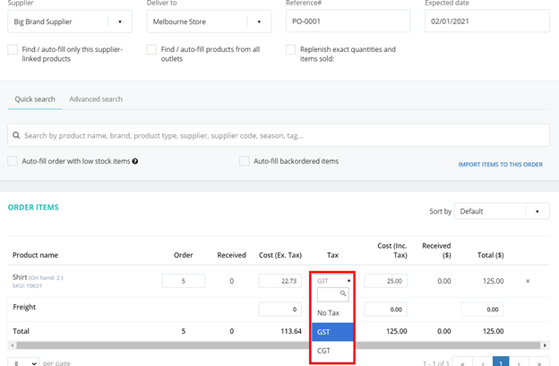The width and height of the screenshot is (559, 366).
Task: Click the magnifier icon in the product search box
Action: (x=16, y=135)
